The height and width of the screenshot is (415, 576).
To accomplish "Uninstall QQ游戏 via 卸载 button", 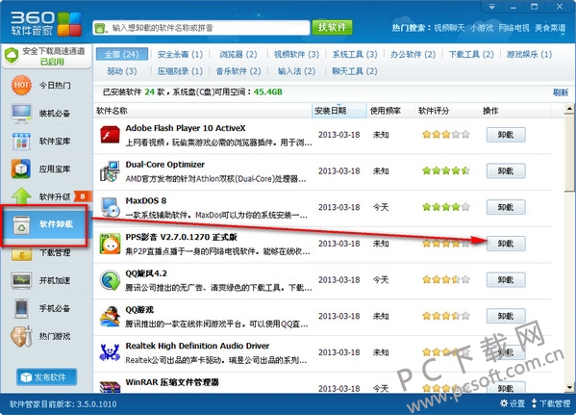I will (x=506, y=316).
